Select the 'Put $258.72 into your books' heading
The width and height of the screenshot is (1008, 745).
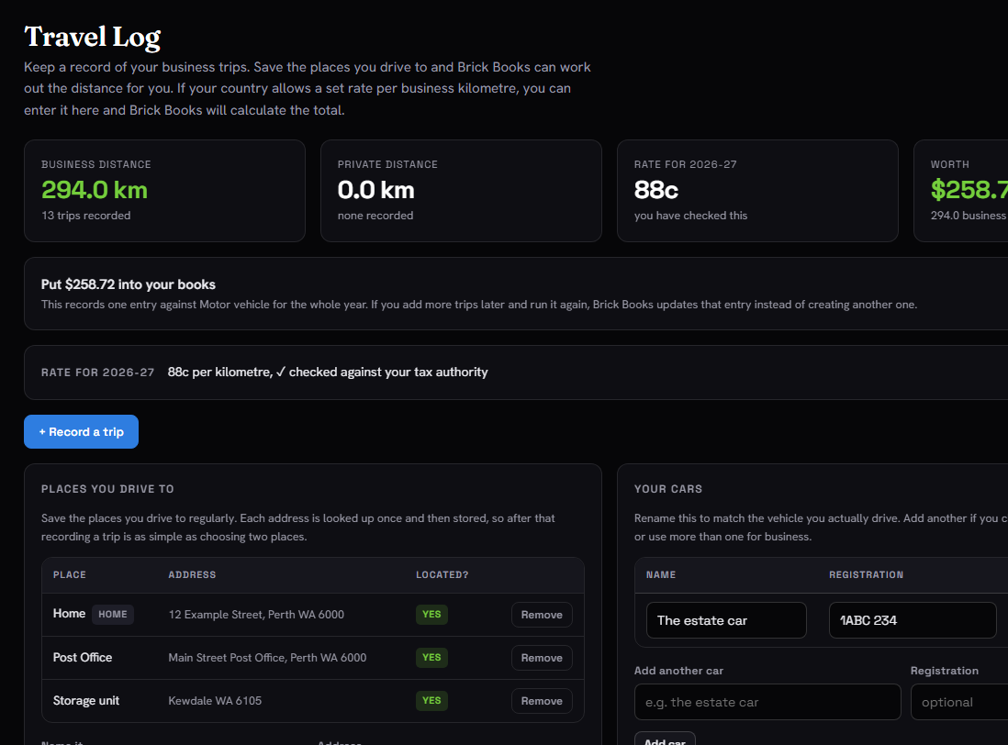(129, 284)
